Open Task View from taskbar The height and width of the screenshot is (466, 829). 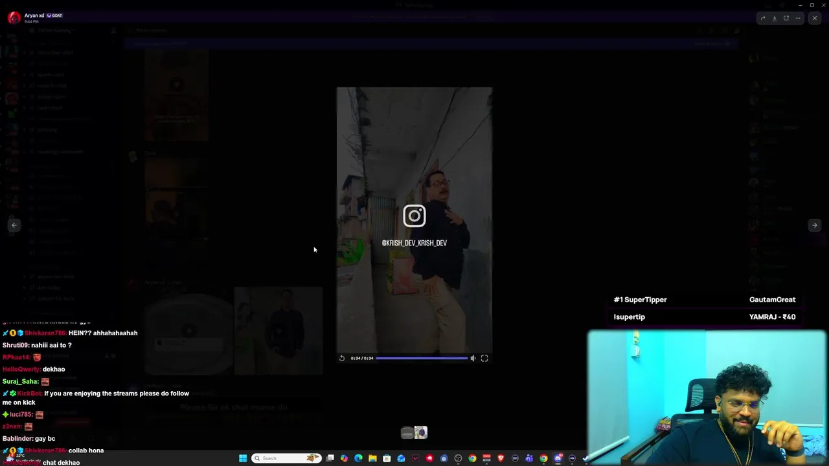point(330,458)
